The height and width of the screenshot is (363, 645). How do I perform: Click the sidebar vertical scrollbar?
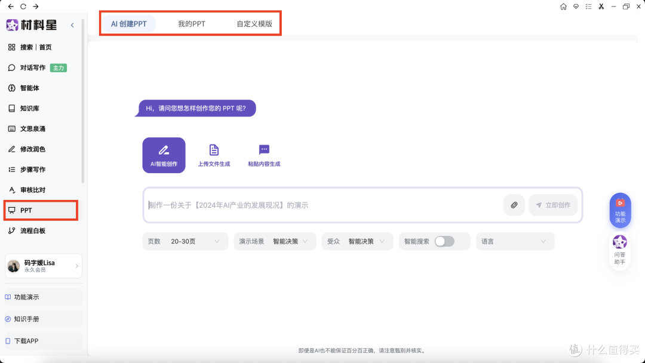tap(82, 101)
